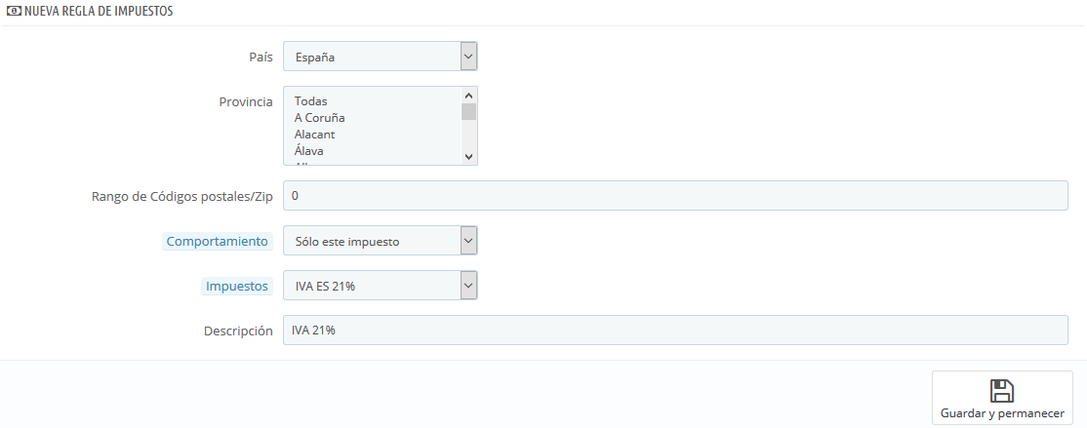Click the money icon beside Nueva Regla header

click(x=14, y=11)
